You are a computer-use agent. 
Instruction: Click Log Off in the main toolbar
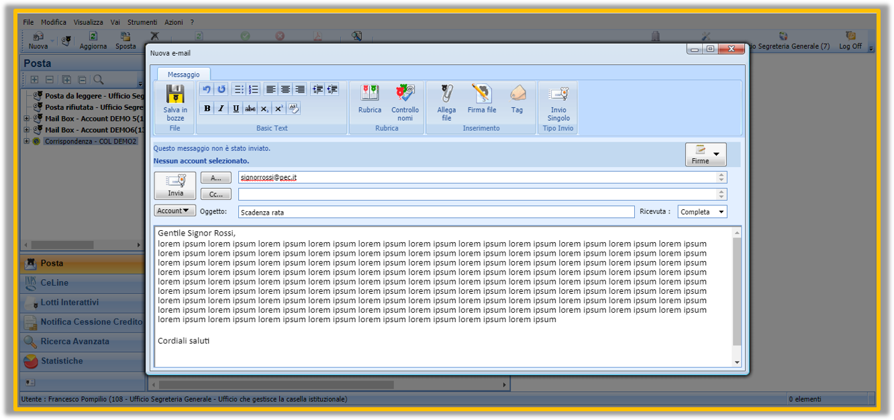click(x=850, y=41)
